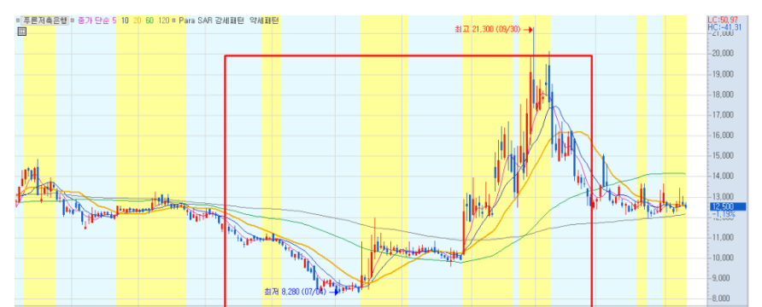Image resolution: width=762 pixels, height=307 pixels.
Task: Click the 18,000 price axis label
Action: [723, 95]
